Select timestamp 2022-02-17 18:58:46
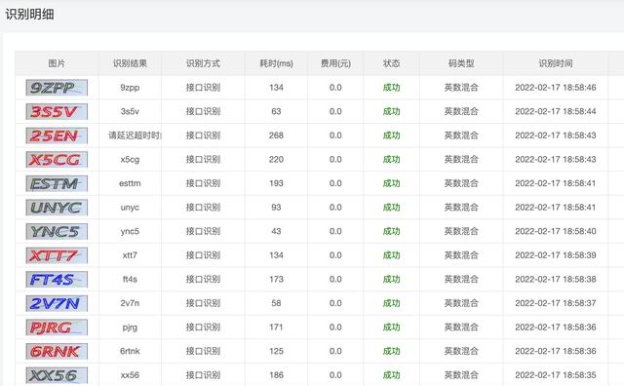This screenshot has width=624, height=386. tap(556, 88)
